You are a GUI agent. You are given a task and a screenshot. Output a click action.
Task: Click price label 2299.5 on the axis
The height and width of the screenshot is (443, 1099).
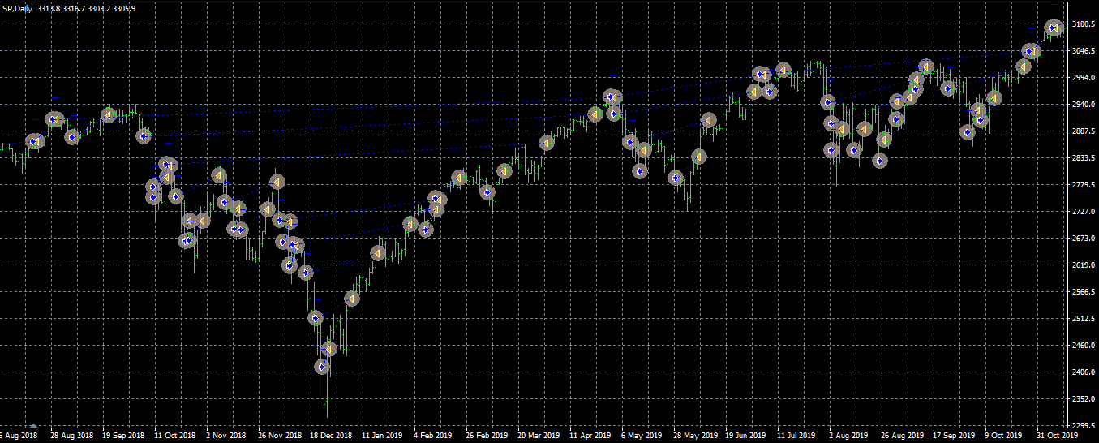pos(1084,426)
